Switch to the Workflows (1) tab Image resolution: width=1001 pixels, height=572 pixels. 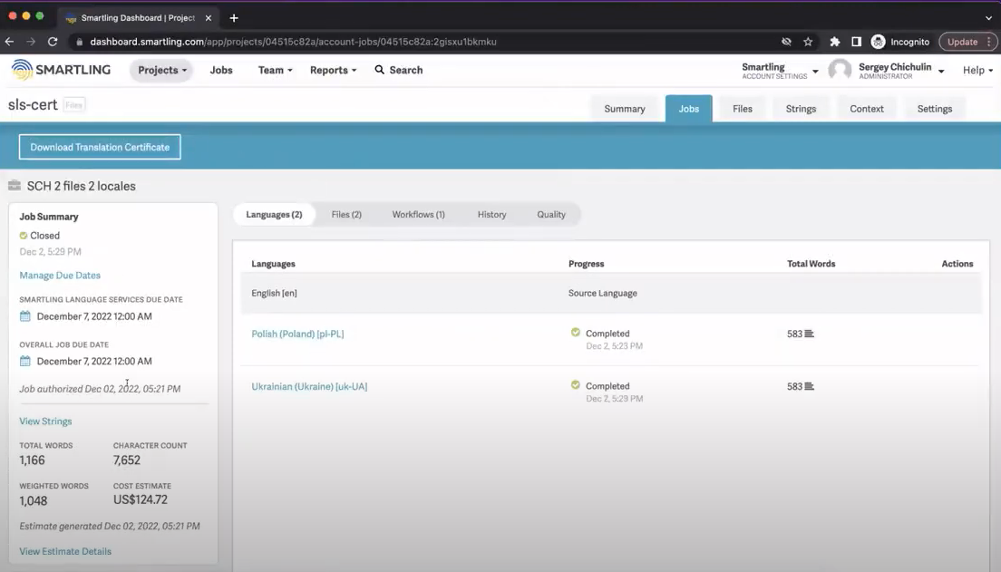click(x=418, y=215)
